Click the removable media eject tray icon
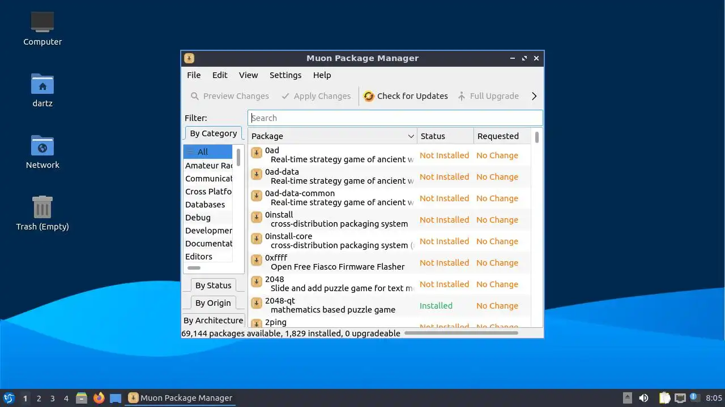Screen dimensions: 725x407 627,398
